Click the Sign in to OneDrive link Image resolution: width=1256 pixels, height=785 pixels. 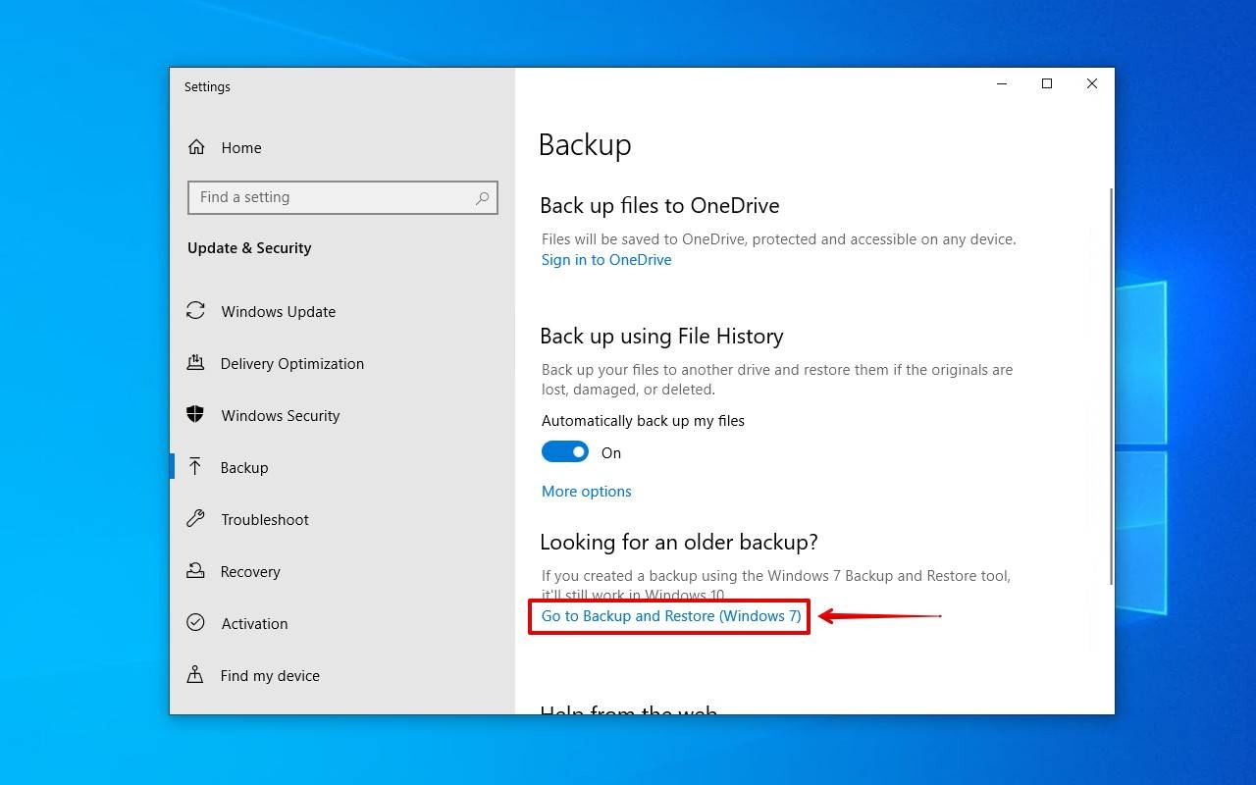point(605,259)
